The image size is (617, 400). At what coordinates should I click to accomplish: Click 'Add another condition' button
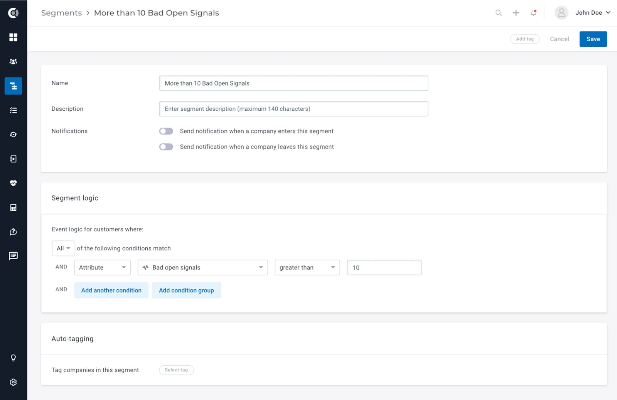point(111,290)
